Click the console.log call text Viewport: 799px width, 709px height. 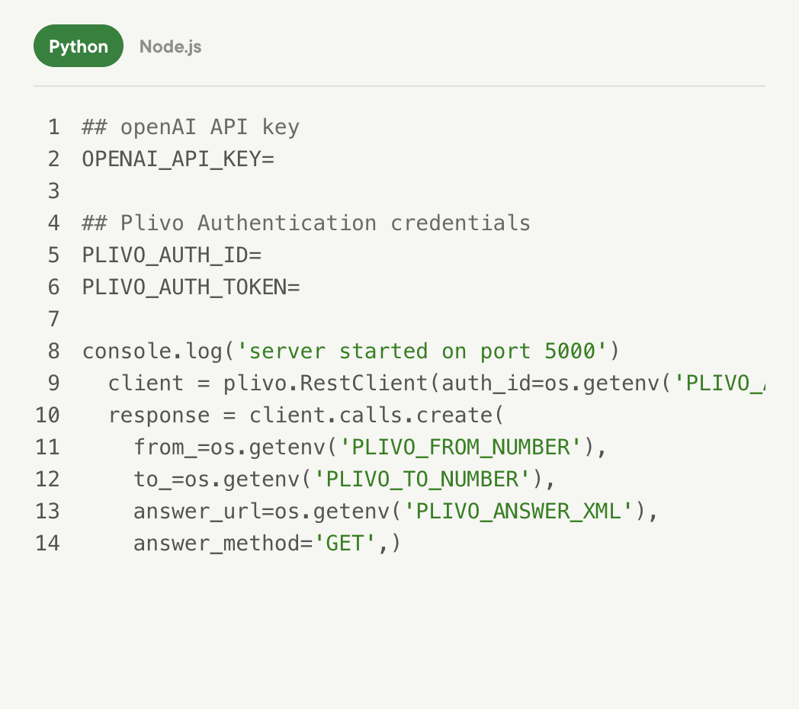(152, 351)
